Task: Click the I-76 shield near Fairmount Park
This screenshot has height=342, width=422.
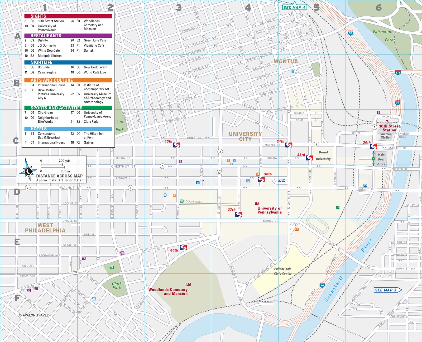Action: click(x=351, y=33)
